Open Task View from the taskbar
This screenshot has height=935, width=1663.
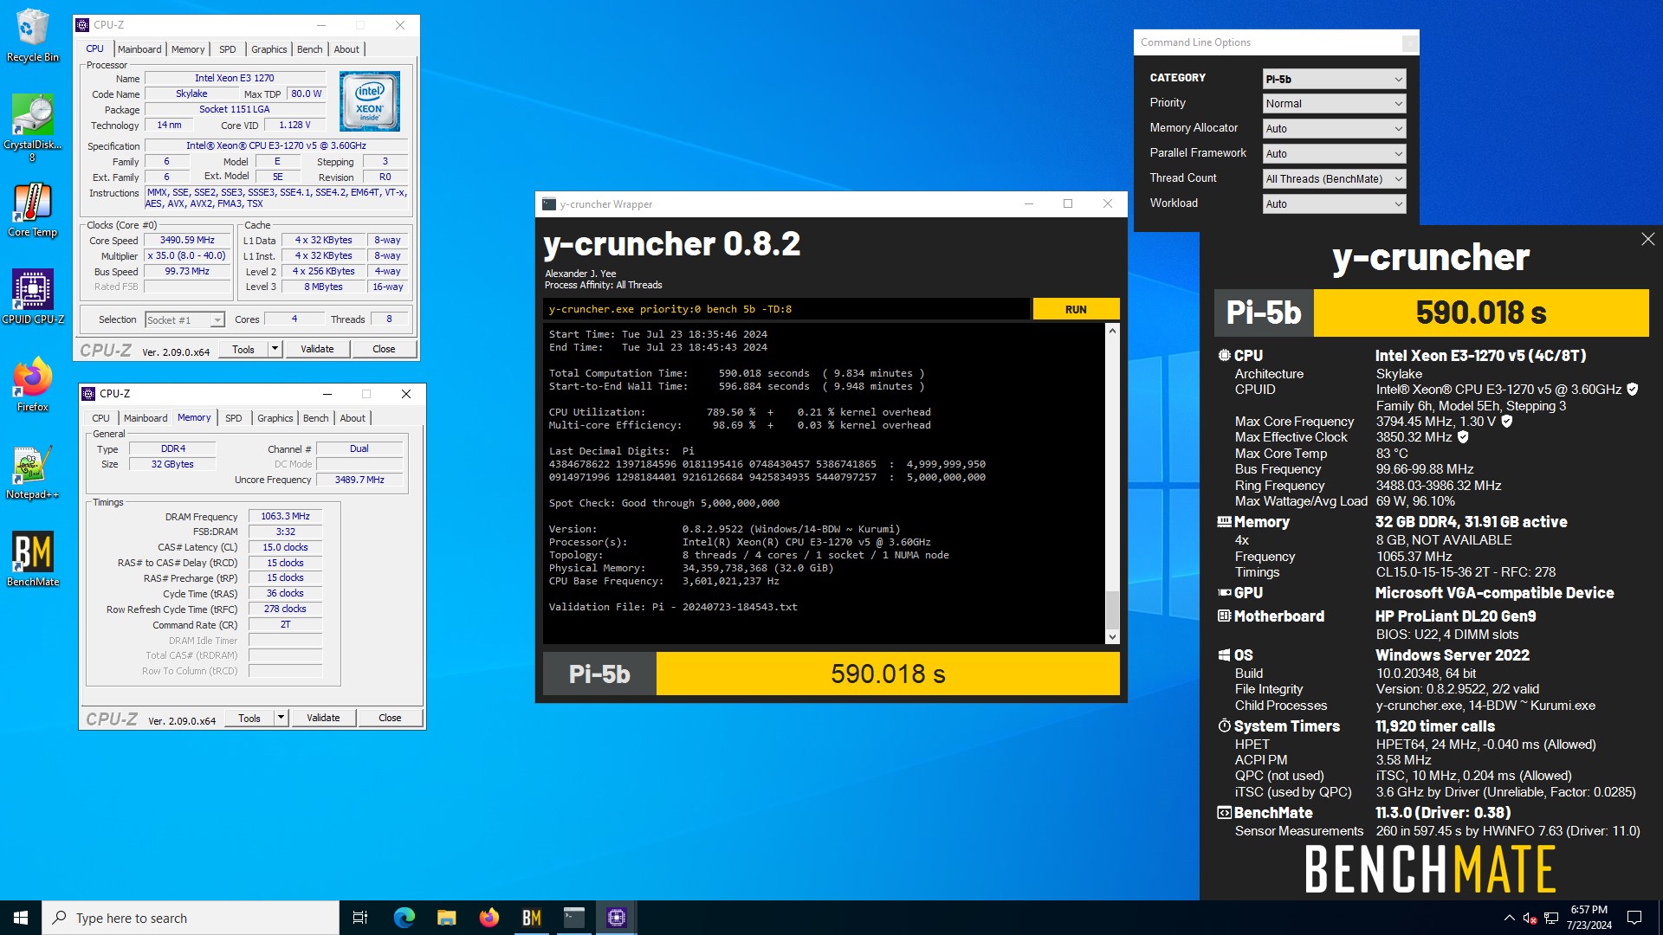click(x=360, y=918)
